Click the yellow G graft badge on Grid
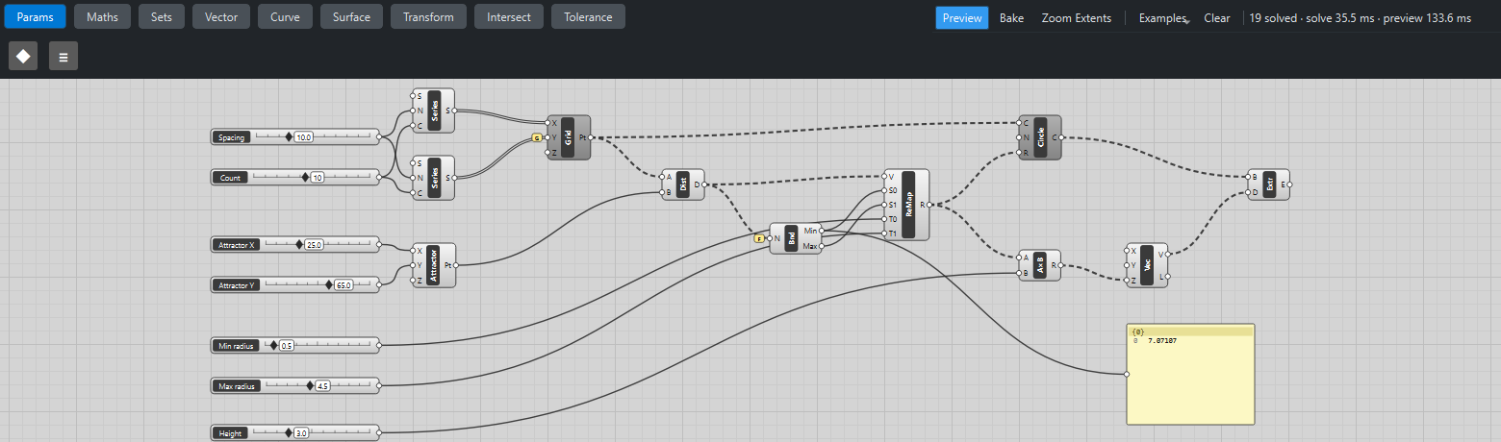Screen dimensions: 1501x442 (537, 137)
